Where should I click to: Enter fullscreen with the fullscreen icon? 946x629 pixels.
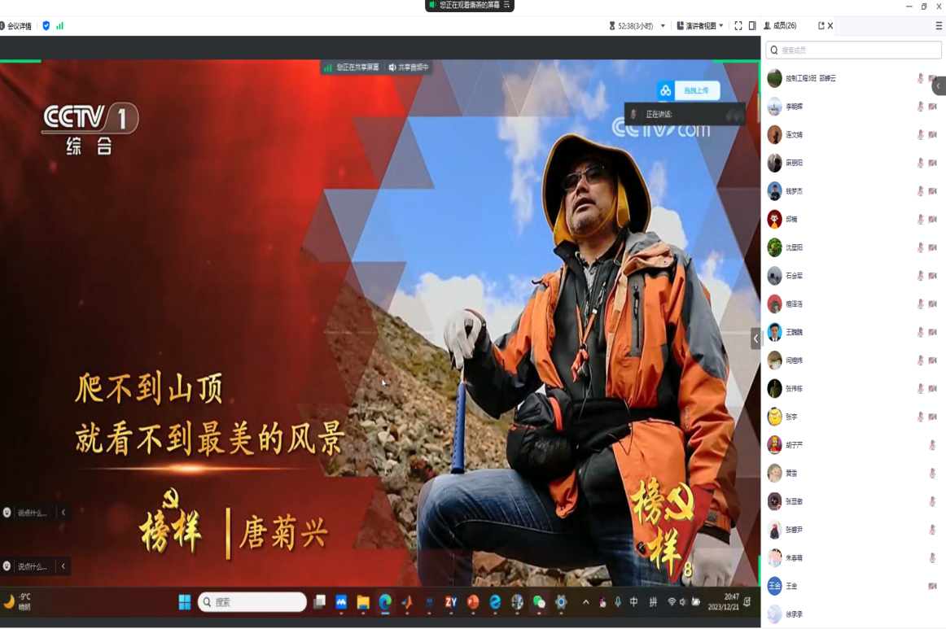(738, 26)
